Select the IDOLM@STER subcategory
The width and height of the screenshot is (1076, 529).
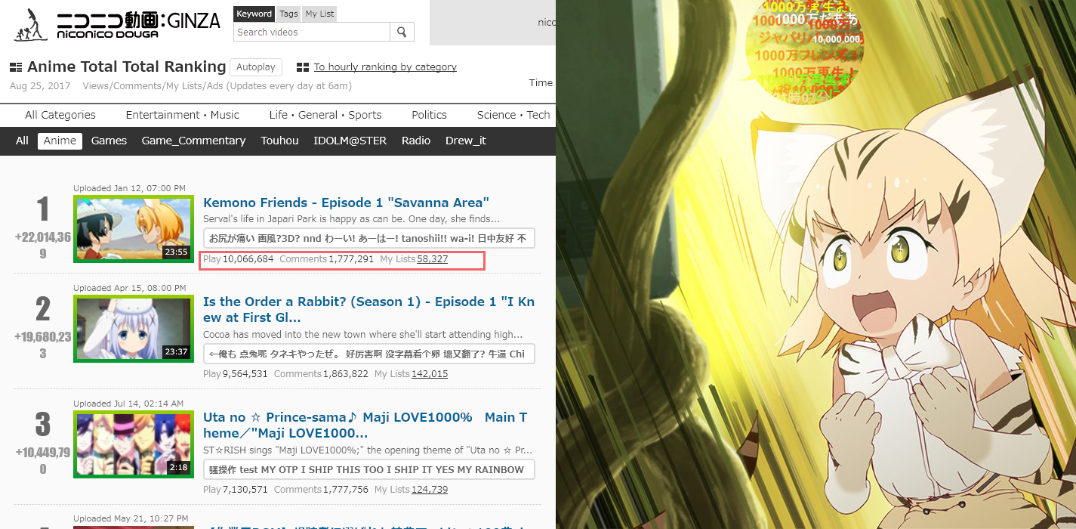pos(350,141)
